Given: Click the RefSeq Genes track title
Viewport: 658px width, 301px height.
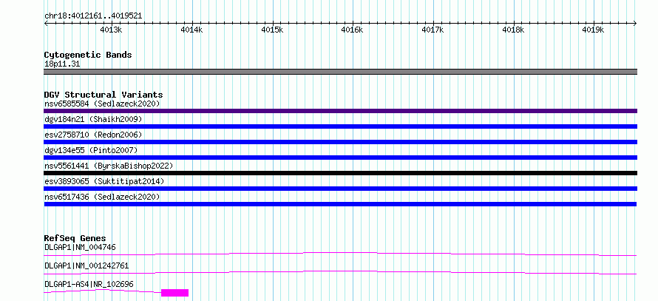Looking at the screenshot, I should pos(75,238).
